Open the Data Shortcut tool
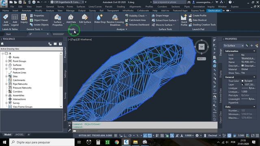This screenshot has height=146, width=260. pyautogui.click(x=197, y=20)
